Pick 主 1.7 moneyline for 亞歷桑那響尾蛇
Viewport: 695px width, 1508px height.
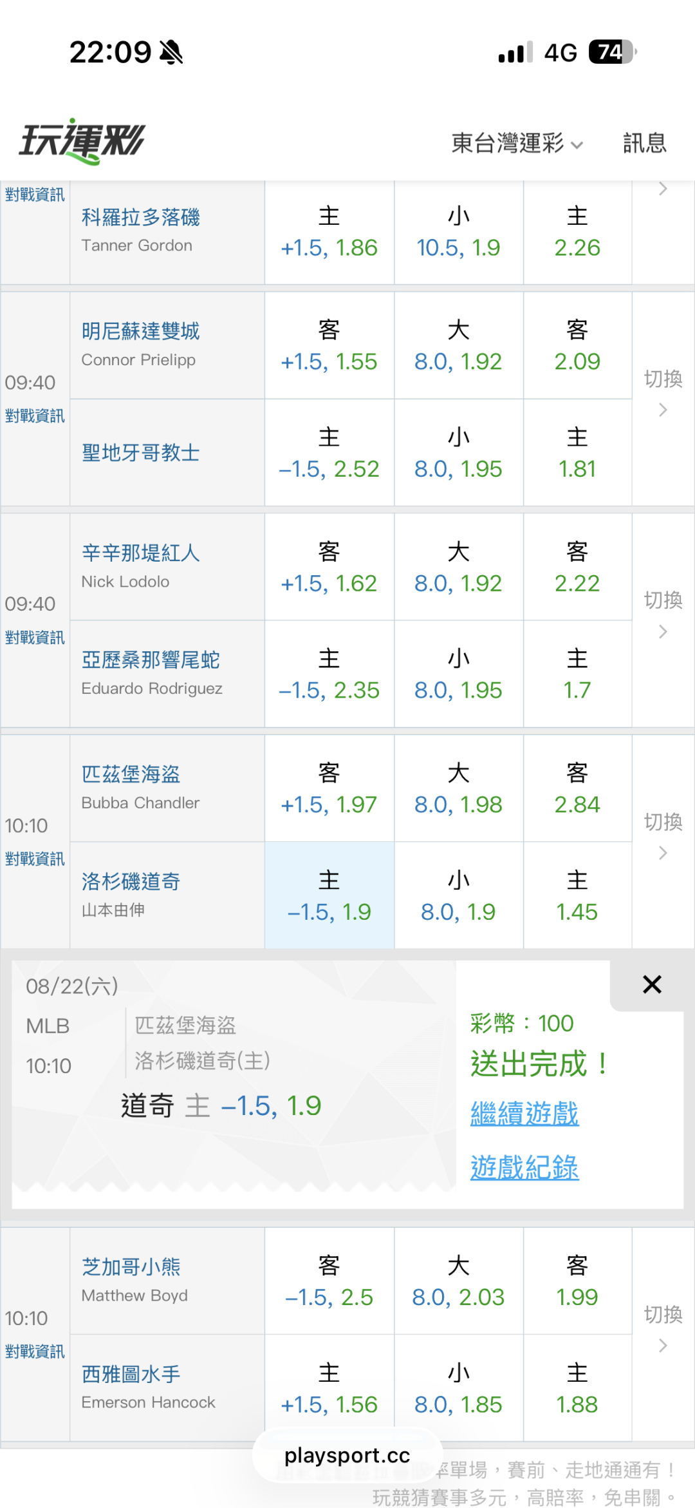coord(577,674)
